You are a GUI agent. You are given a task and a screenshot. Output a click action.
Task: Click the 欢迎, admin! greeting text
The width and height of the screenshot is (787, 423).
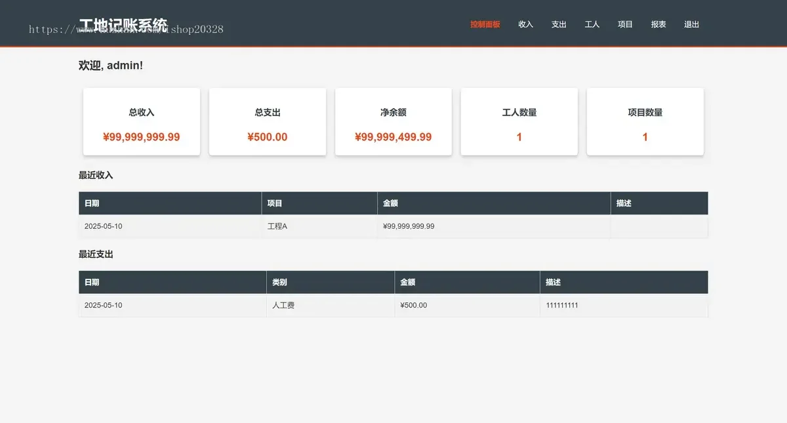[x=109, y=65]
